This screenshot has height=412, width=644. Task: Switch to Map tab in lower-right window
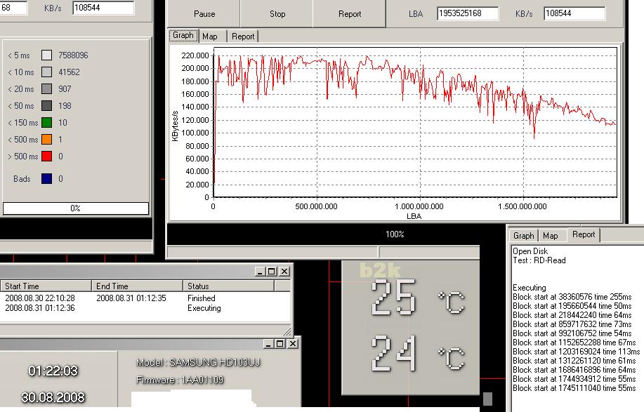point(551,236)
